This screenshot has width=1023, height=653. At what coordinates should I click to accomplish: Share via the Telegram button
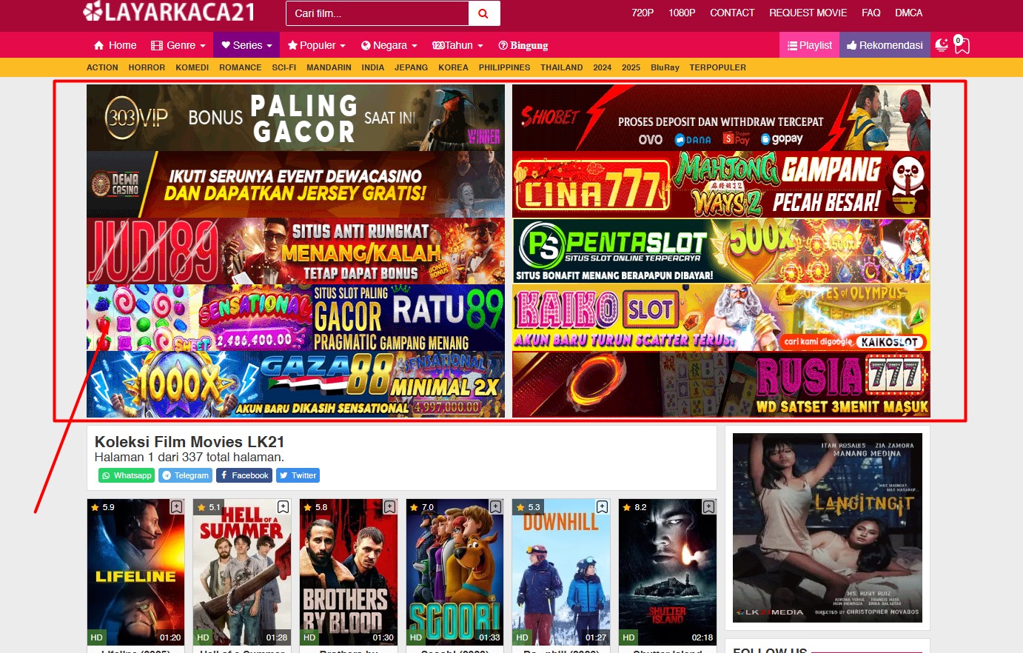pyautogui.click(x=185, y=475)
